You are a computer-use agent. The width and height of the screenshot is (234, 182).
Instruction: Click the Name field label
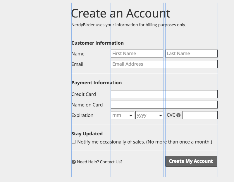pos(78,54)
